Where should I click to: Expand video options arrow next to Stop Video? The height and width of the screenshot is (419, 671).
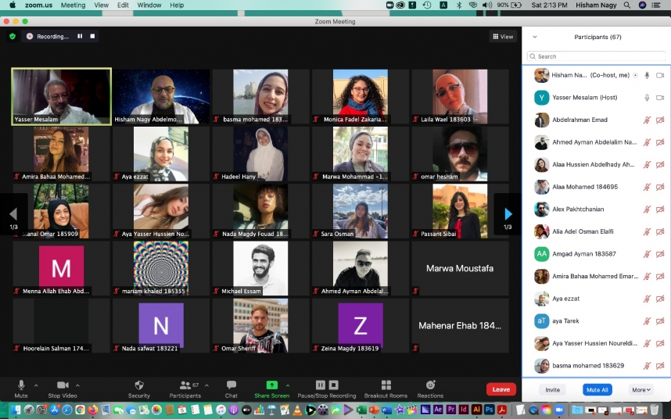point(77,385)
